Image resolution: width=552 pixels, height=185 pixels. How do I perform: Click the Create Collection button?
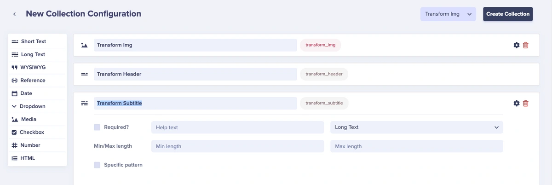pos(508,14)
